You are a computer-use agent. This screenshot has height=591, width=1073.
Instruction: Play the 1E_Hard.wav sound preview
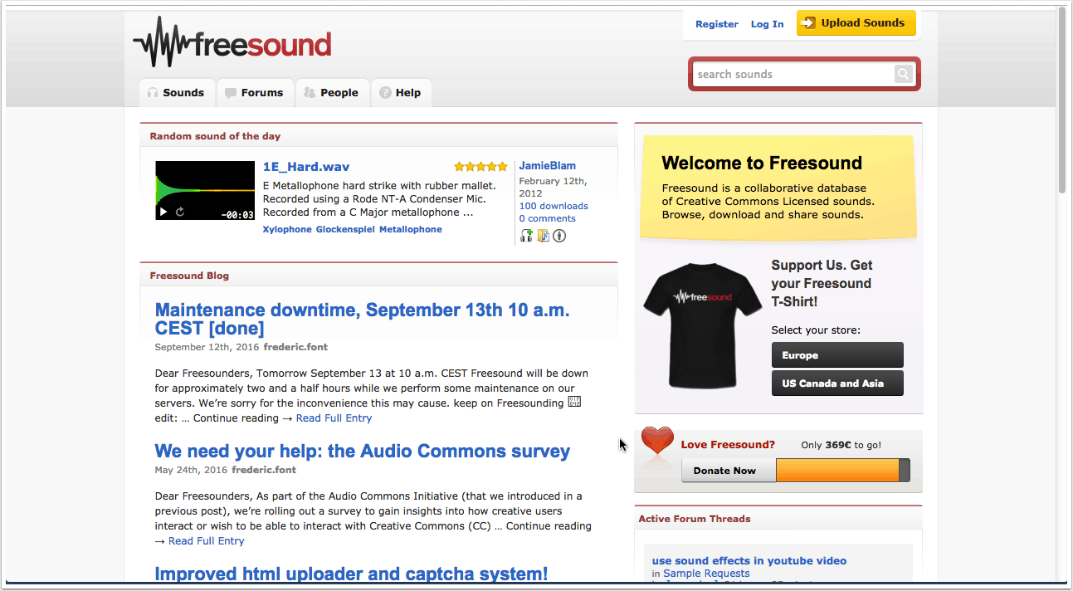coord(163,212)
